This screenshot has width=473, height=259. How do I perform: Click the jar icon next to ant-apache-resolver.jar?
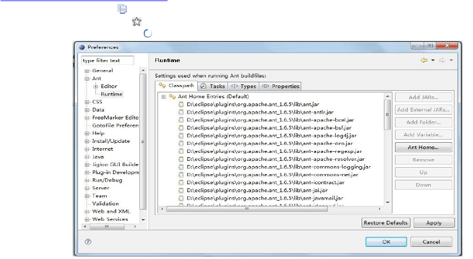pos(181,159)
